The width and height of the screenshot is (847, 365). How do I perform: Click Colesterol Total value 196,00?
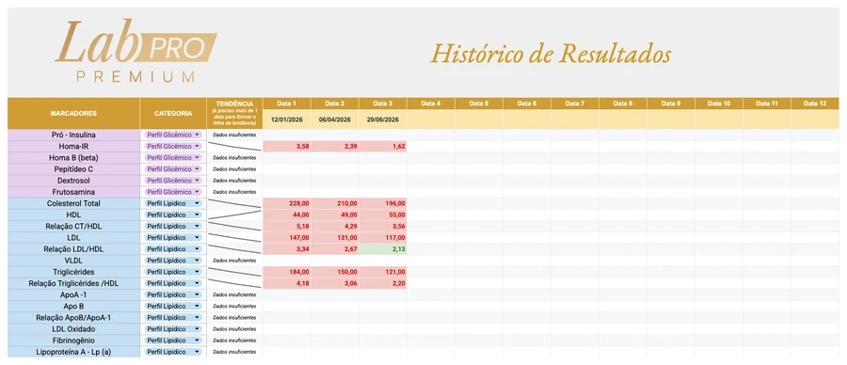coord(383,203)
